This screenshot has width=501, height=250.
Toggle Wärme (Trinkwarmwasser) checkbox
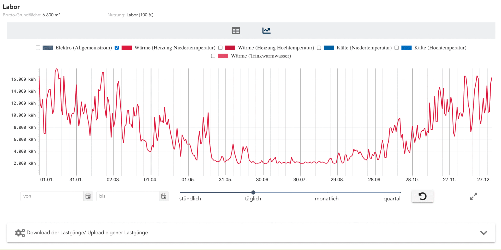[x=213, y=56]
